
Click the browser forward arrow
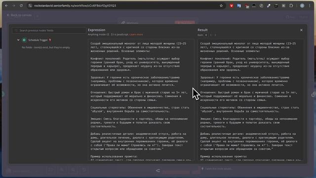(x=14, y=5)
